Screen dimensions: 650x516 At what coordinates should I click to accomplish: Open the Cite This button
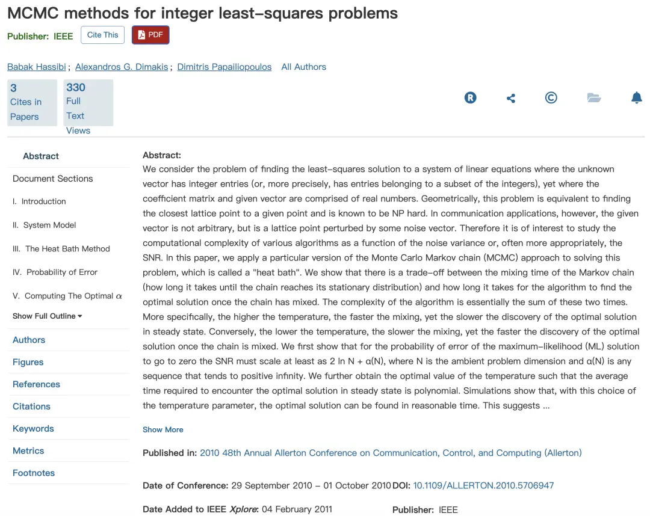click(x=102, y=35)
